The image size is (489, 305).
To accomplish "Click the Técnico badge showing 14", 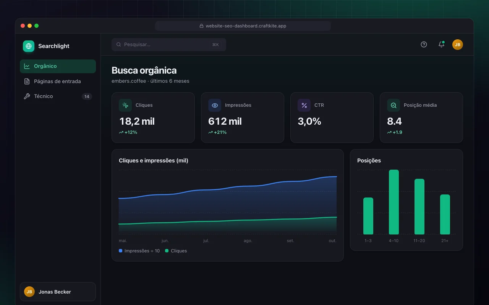I will click(87, 96).
